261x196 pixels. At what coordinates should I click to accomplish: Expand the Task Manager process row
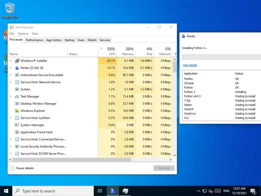click(x=11, y=96)
